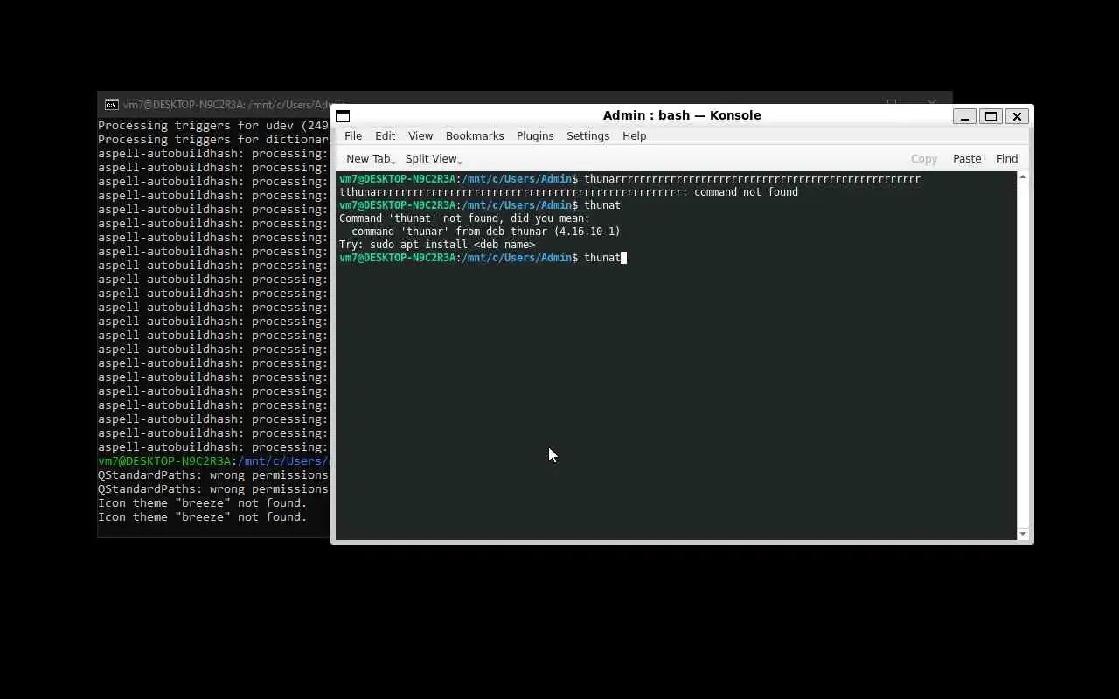Click the Copy toolbar button
Viewport: 1119px width, 699px height.
(923, 159)
